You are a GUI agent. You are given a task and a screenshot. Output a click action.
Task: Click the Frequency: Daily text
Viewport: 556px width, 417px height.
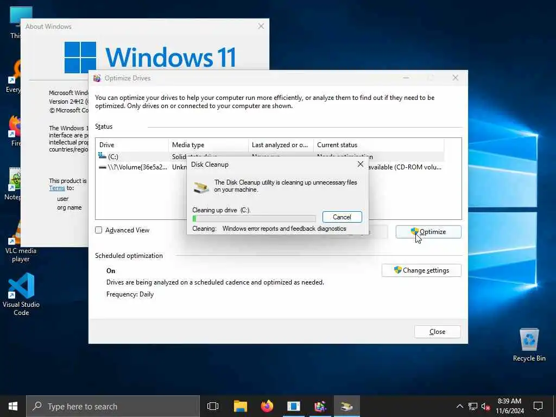tap(130, 294)
